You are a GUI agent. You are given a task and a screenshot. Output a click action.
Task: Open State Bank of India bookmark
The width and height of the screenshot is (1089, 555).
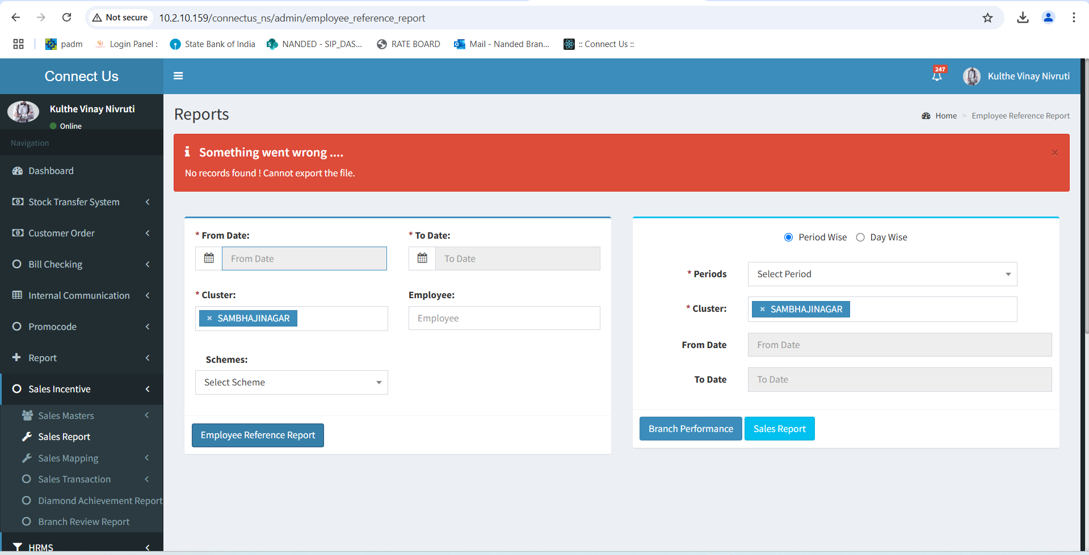coord(213,44)
